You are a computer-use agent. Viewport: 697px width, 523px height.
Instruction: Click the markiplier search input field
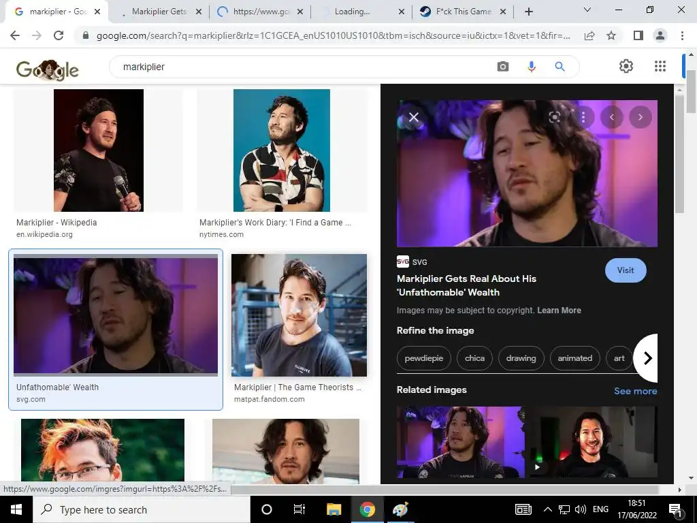307,67
